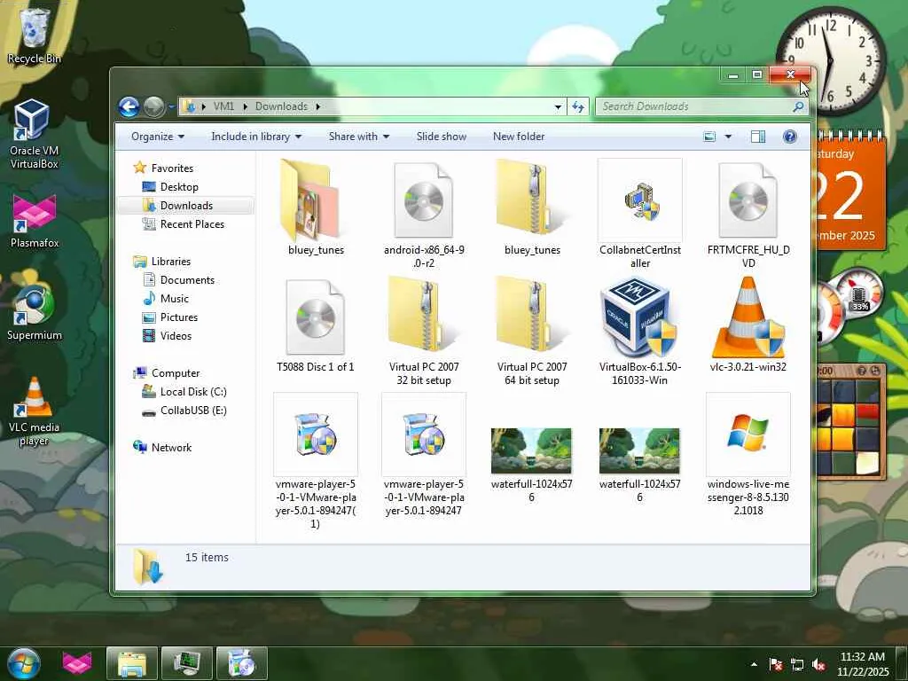Open recent pages dropdown near Back button

click(172, 107)
